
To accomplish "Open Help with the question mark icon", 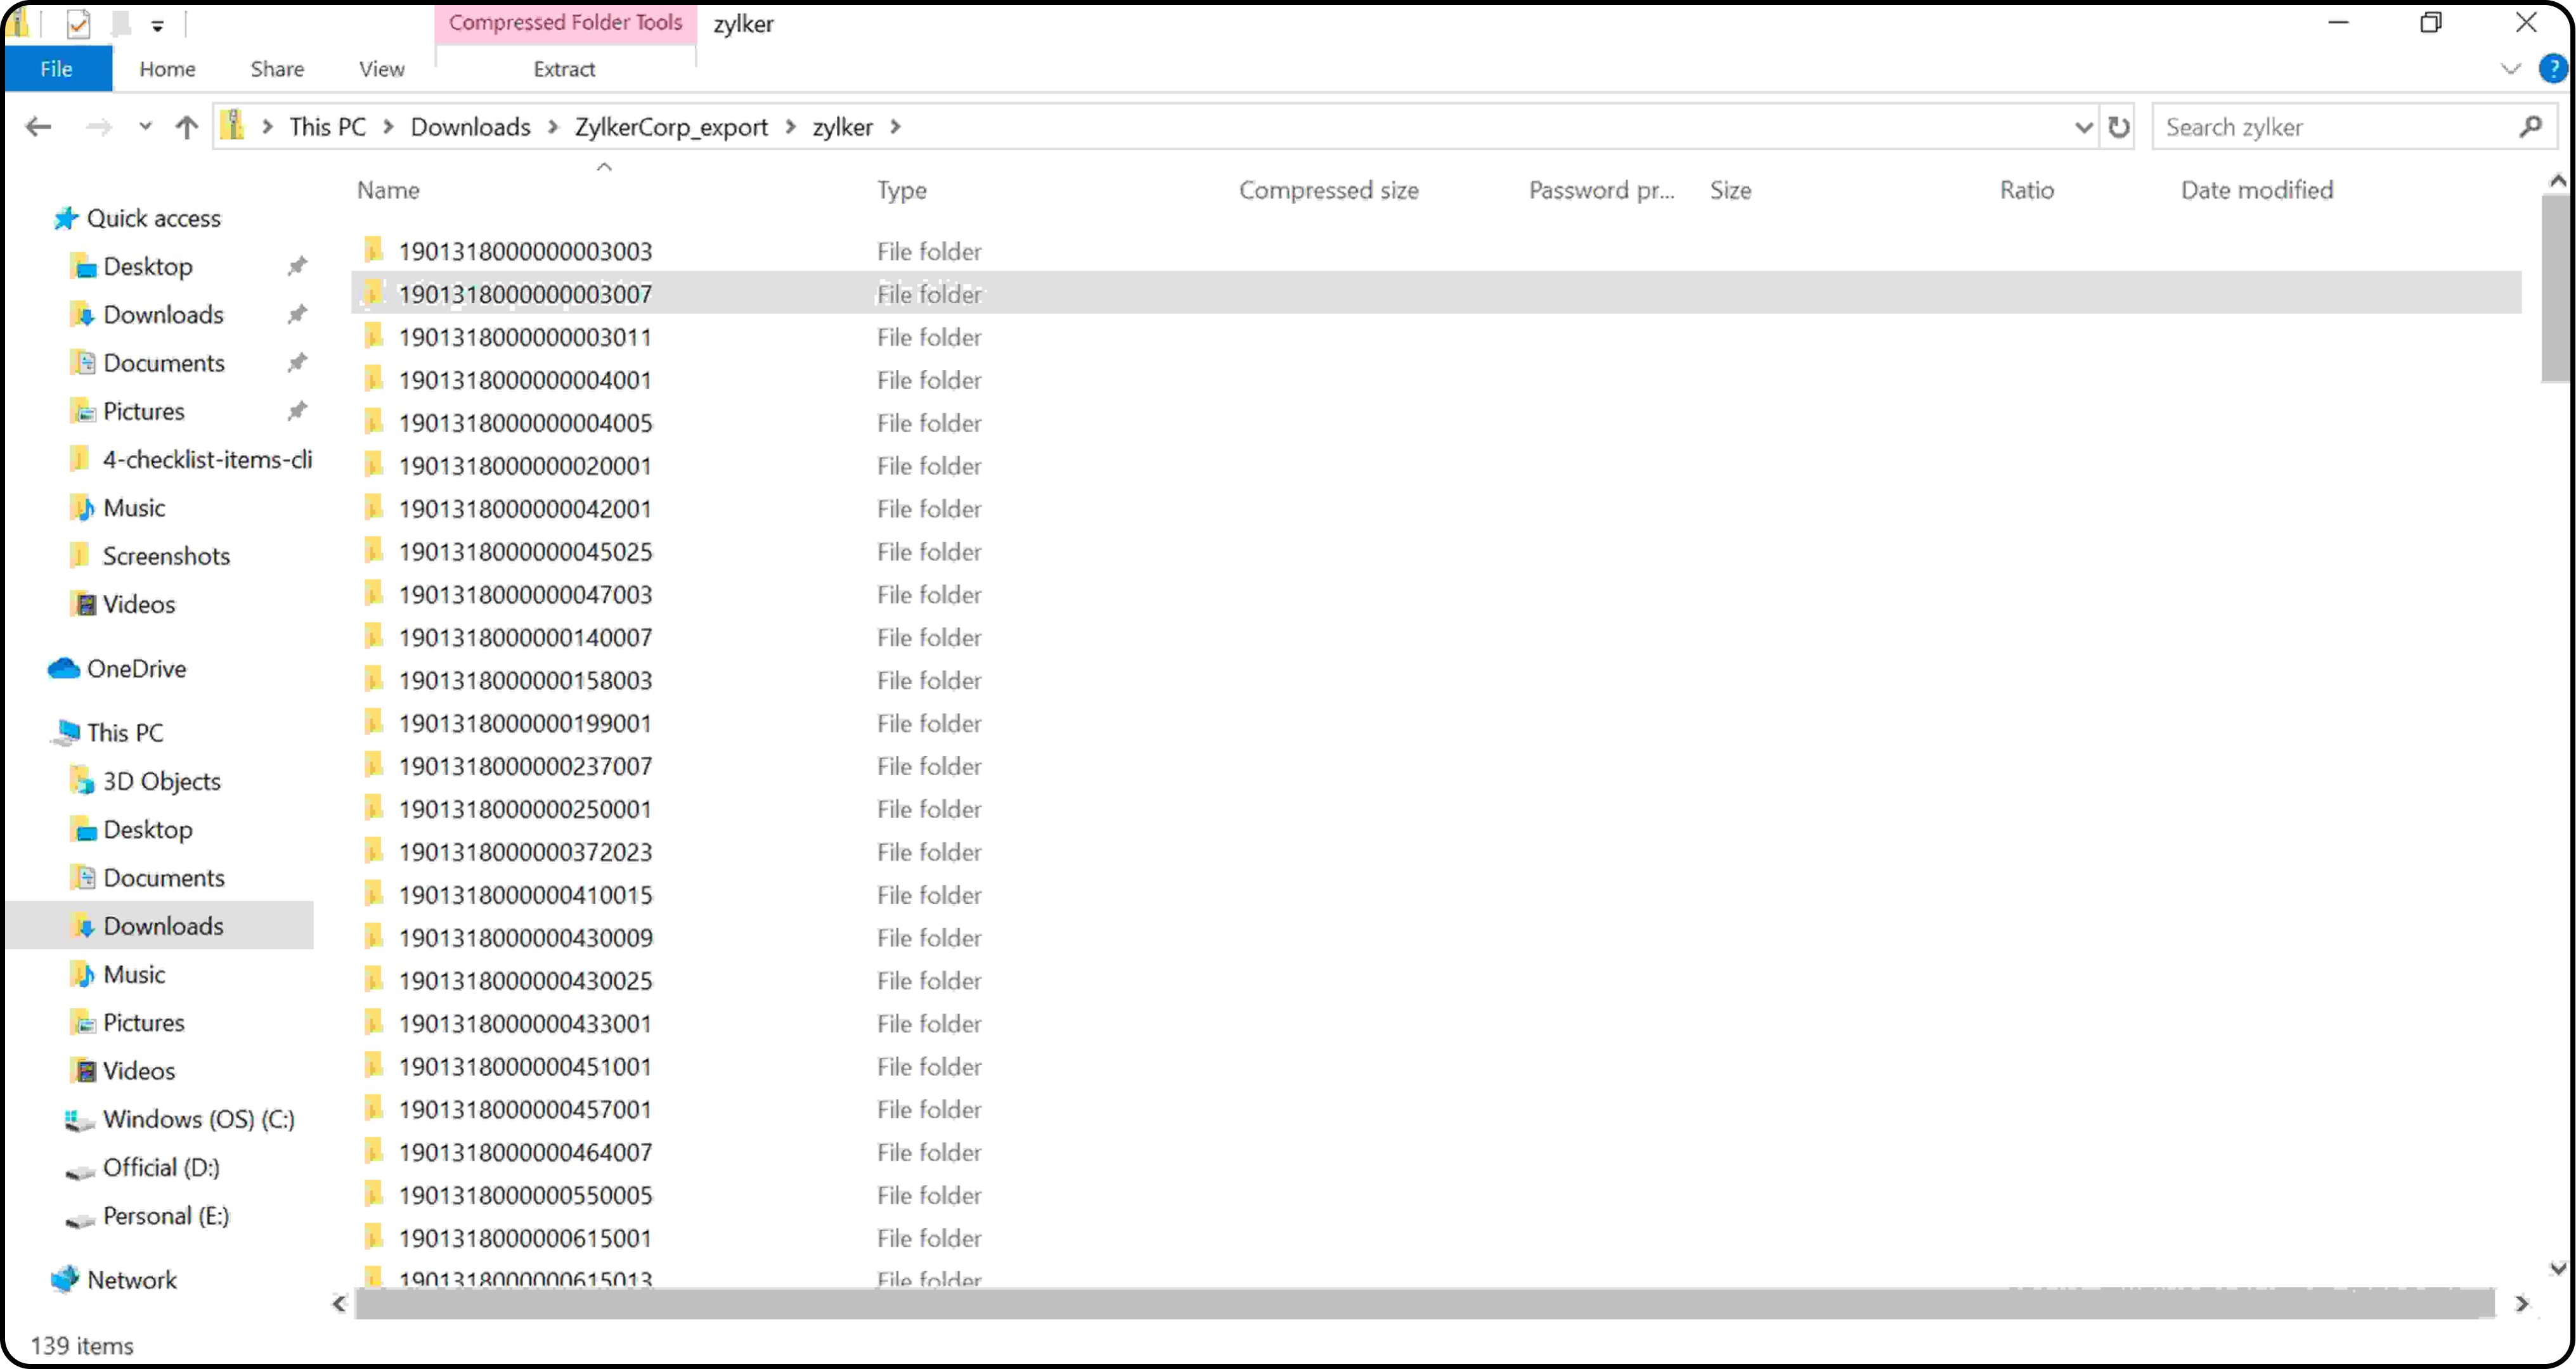I will click(x=2553, y=69).
